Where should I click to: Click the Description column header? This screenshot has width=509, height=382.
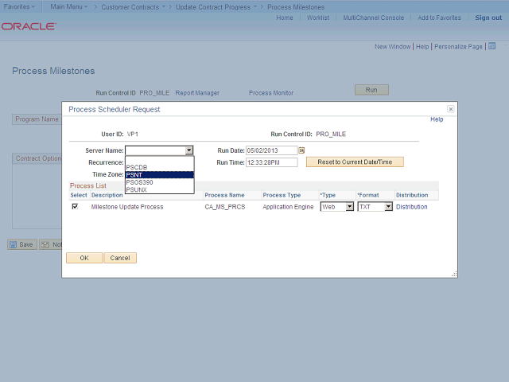pyautogui.click(x=107, y=195)
